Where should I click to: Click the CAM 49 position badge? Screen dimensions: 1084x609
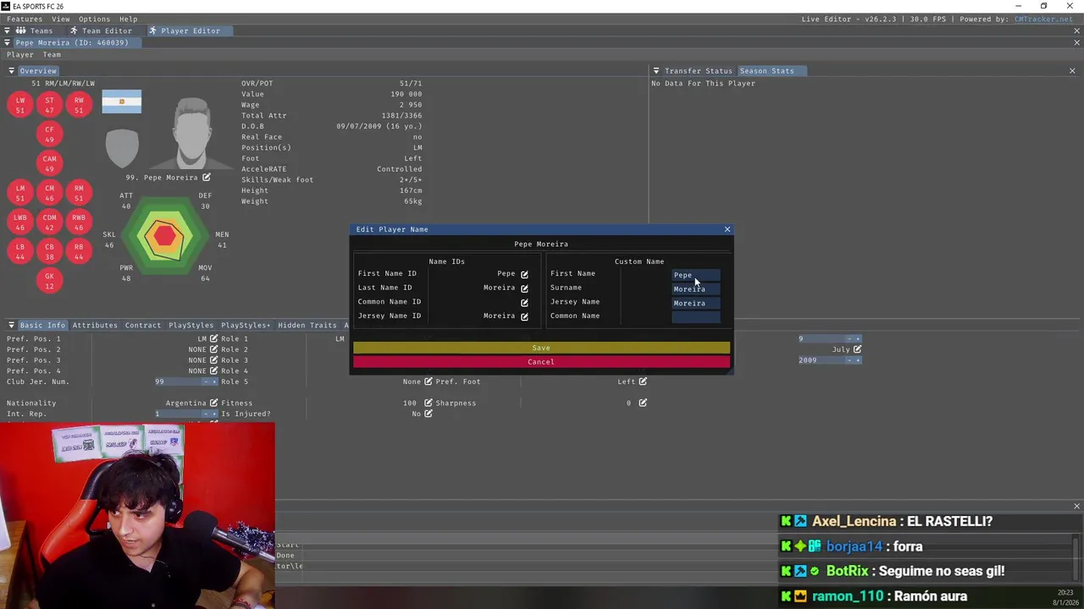(x=49, y=163)
